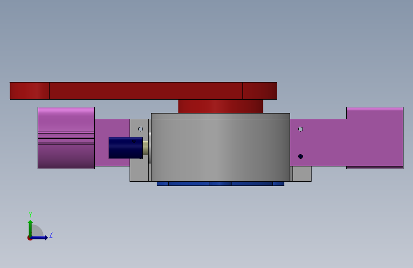Viewport: 413px width, 268px height.
Task: Click the green Y axis of the triad
Action: [x=30, y=228]
